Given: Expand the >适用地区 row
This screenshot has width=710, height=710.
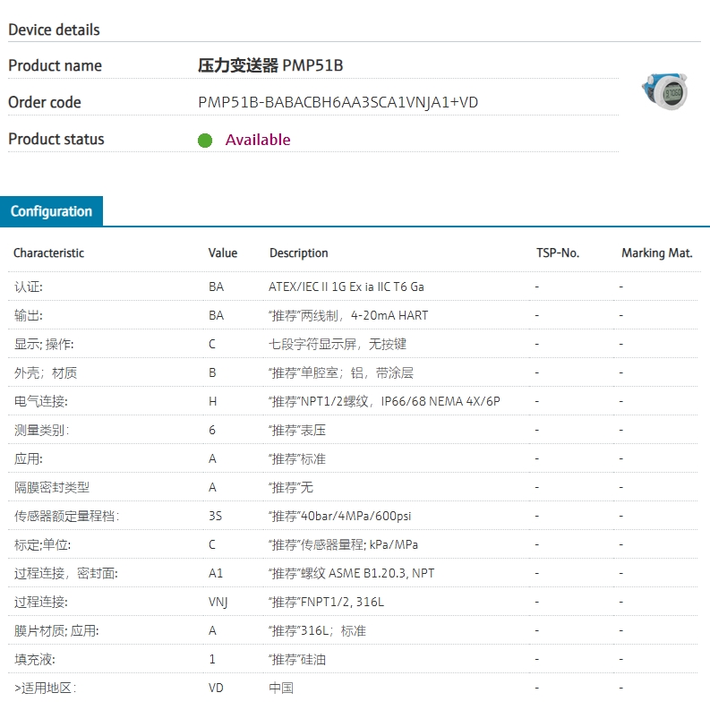Looking at the screenshot, I should coord(45,688).
